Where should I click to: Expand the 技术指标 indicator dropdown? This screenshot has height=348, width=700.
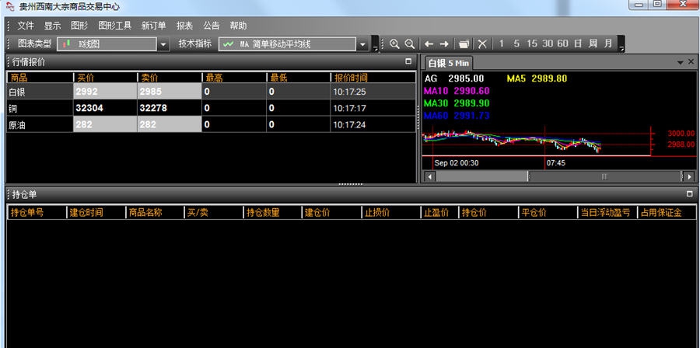[x=362, y=44]
